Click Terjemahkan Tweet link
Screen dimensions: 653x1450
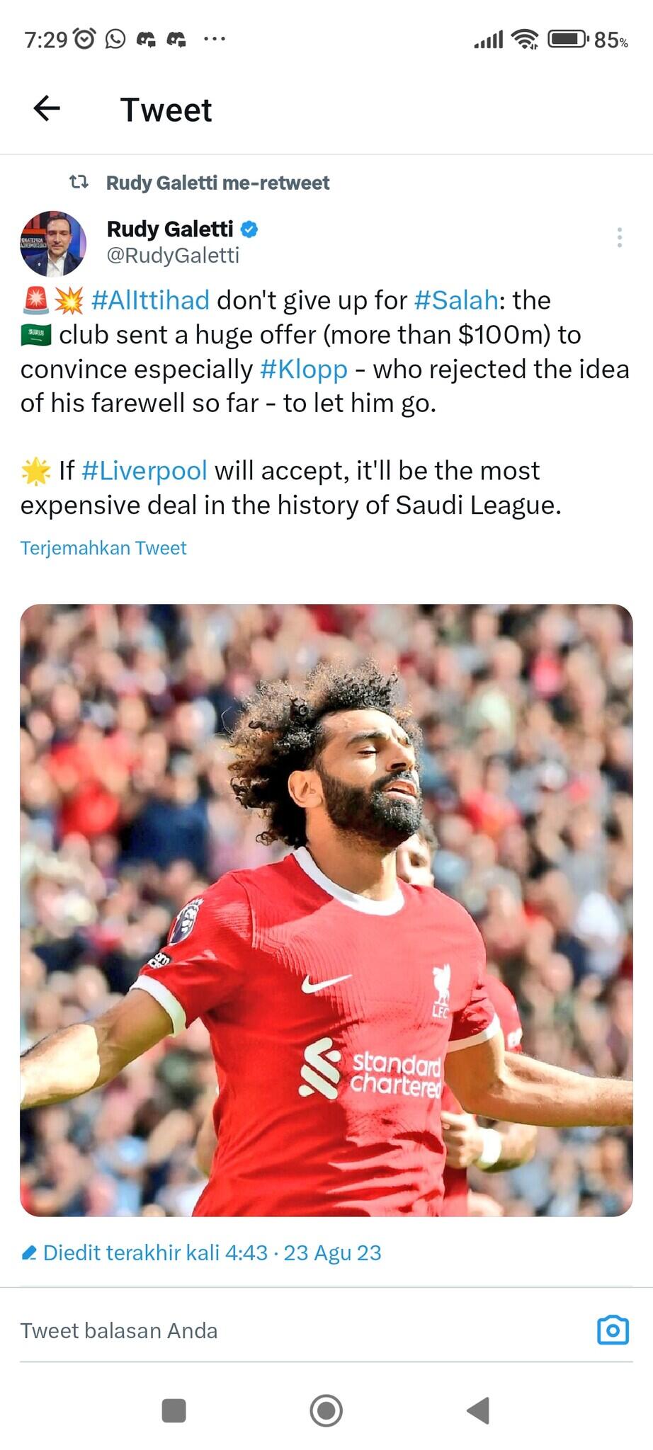(x=103, y=548)
